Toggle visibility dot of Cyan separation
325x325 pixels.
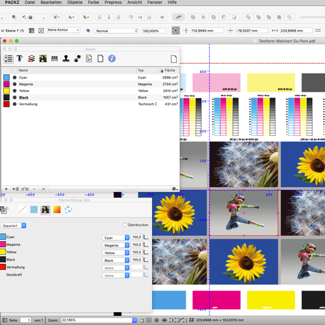click(14, 77)
